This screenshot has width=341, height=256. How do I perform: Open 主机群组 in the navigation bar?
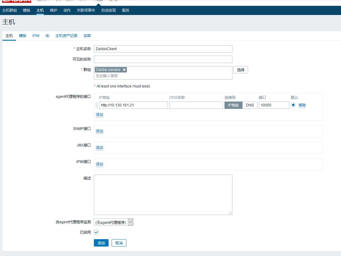coord(9,10)
